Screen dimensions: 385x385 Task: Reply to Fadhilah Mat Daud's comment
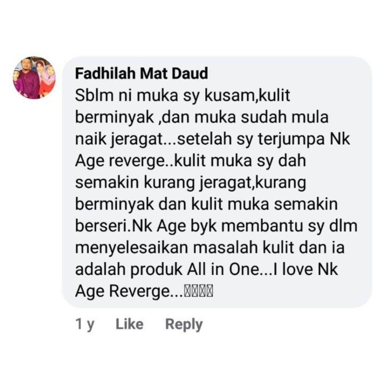click(184, 324)
